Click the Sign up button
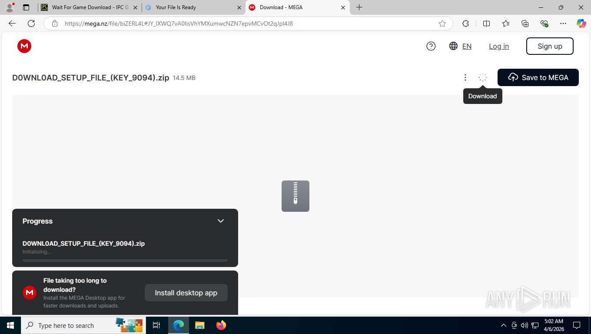 (x=550, y=46)
